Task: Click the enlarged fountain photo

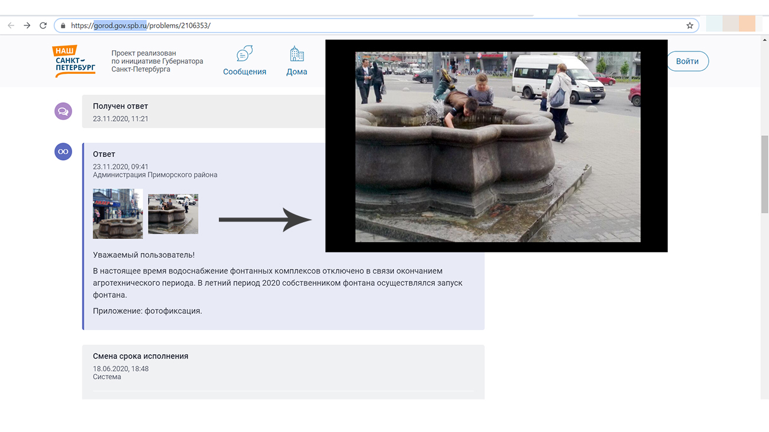Action: pos(497,147)
